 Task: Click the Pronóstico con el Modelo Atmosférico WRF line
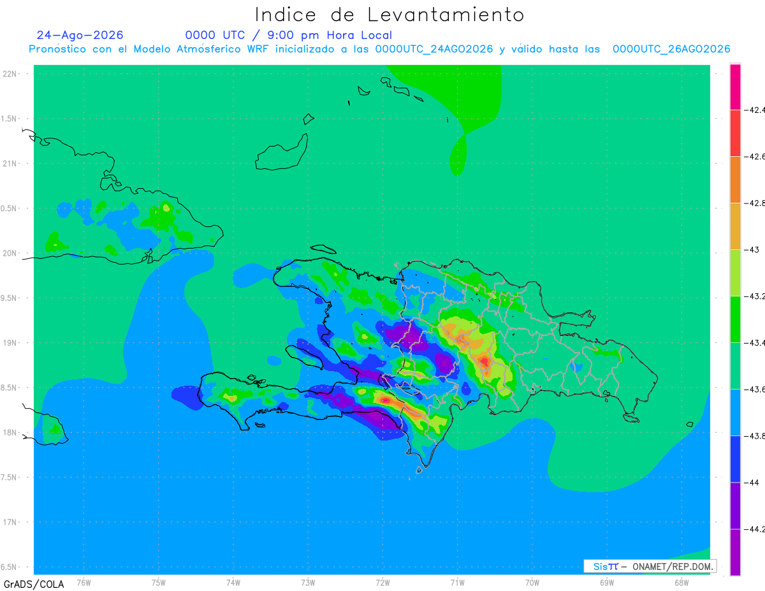[x=379, y=49]
